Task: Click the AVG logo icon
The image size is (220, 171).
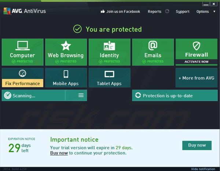Action: coord(7,11)
